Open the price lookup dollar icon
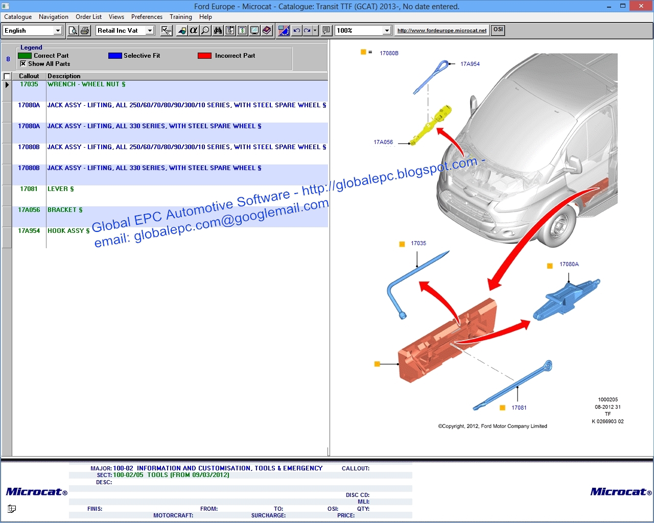Image resolution: width=654 pixels, height=523 pixels. coord(242,30)
